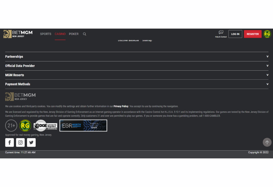Open the Twitter social icon

[x=31, y=142]
